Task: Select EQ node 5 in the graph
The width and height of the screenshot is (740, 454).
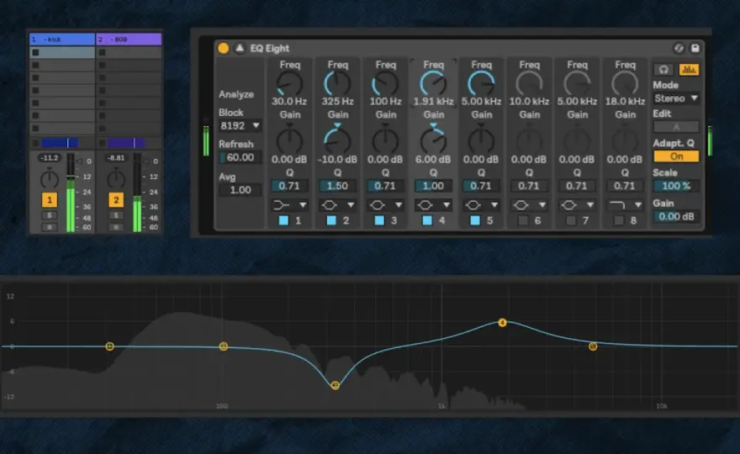Action: click(x=593, y=346)
